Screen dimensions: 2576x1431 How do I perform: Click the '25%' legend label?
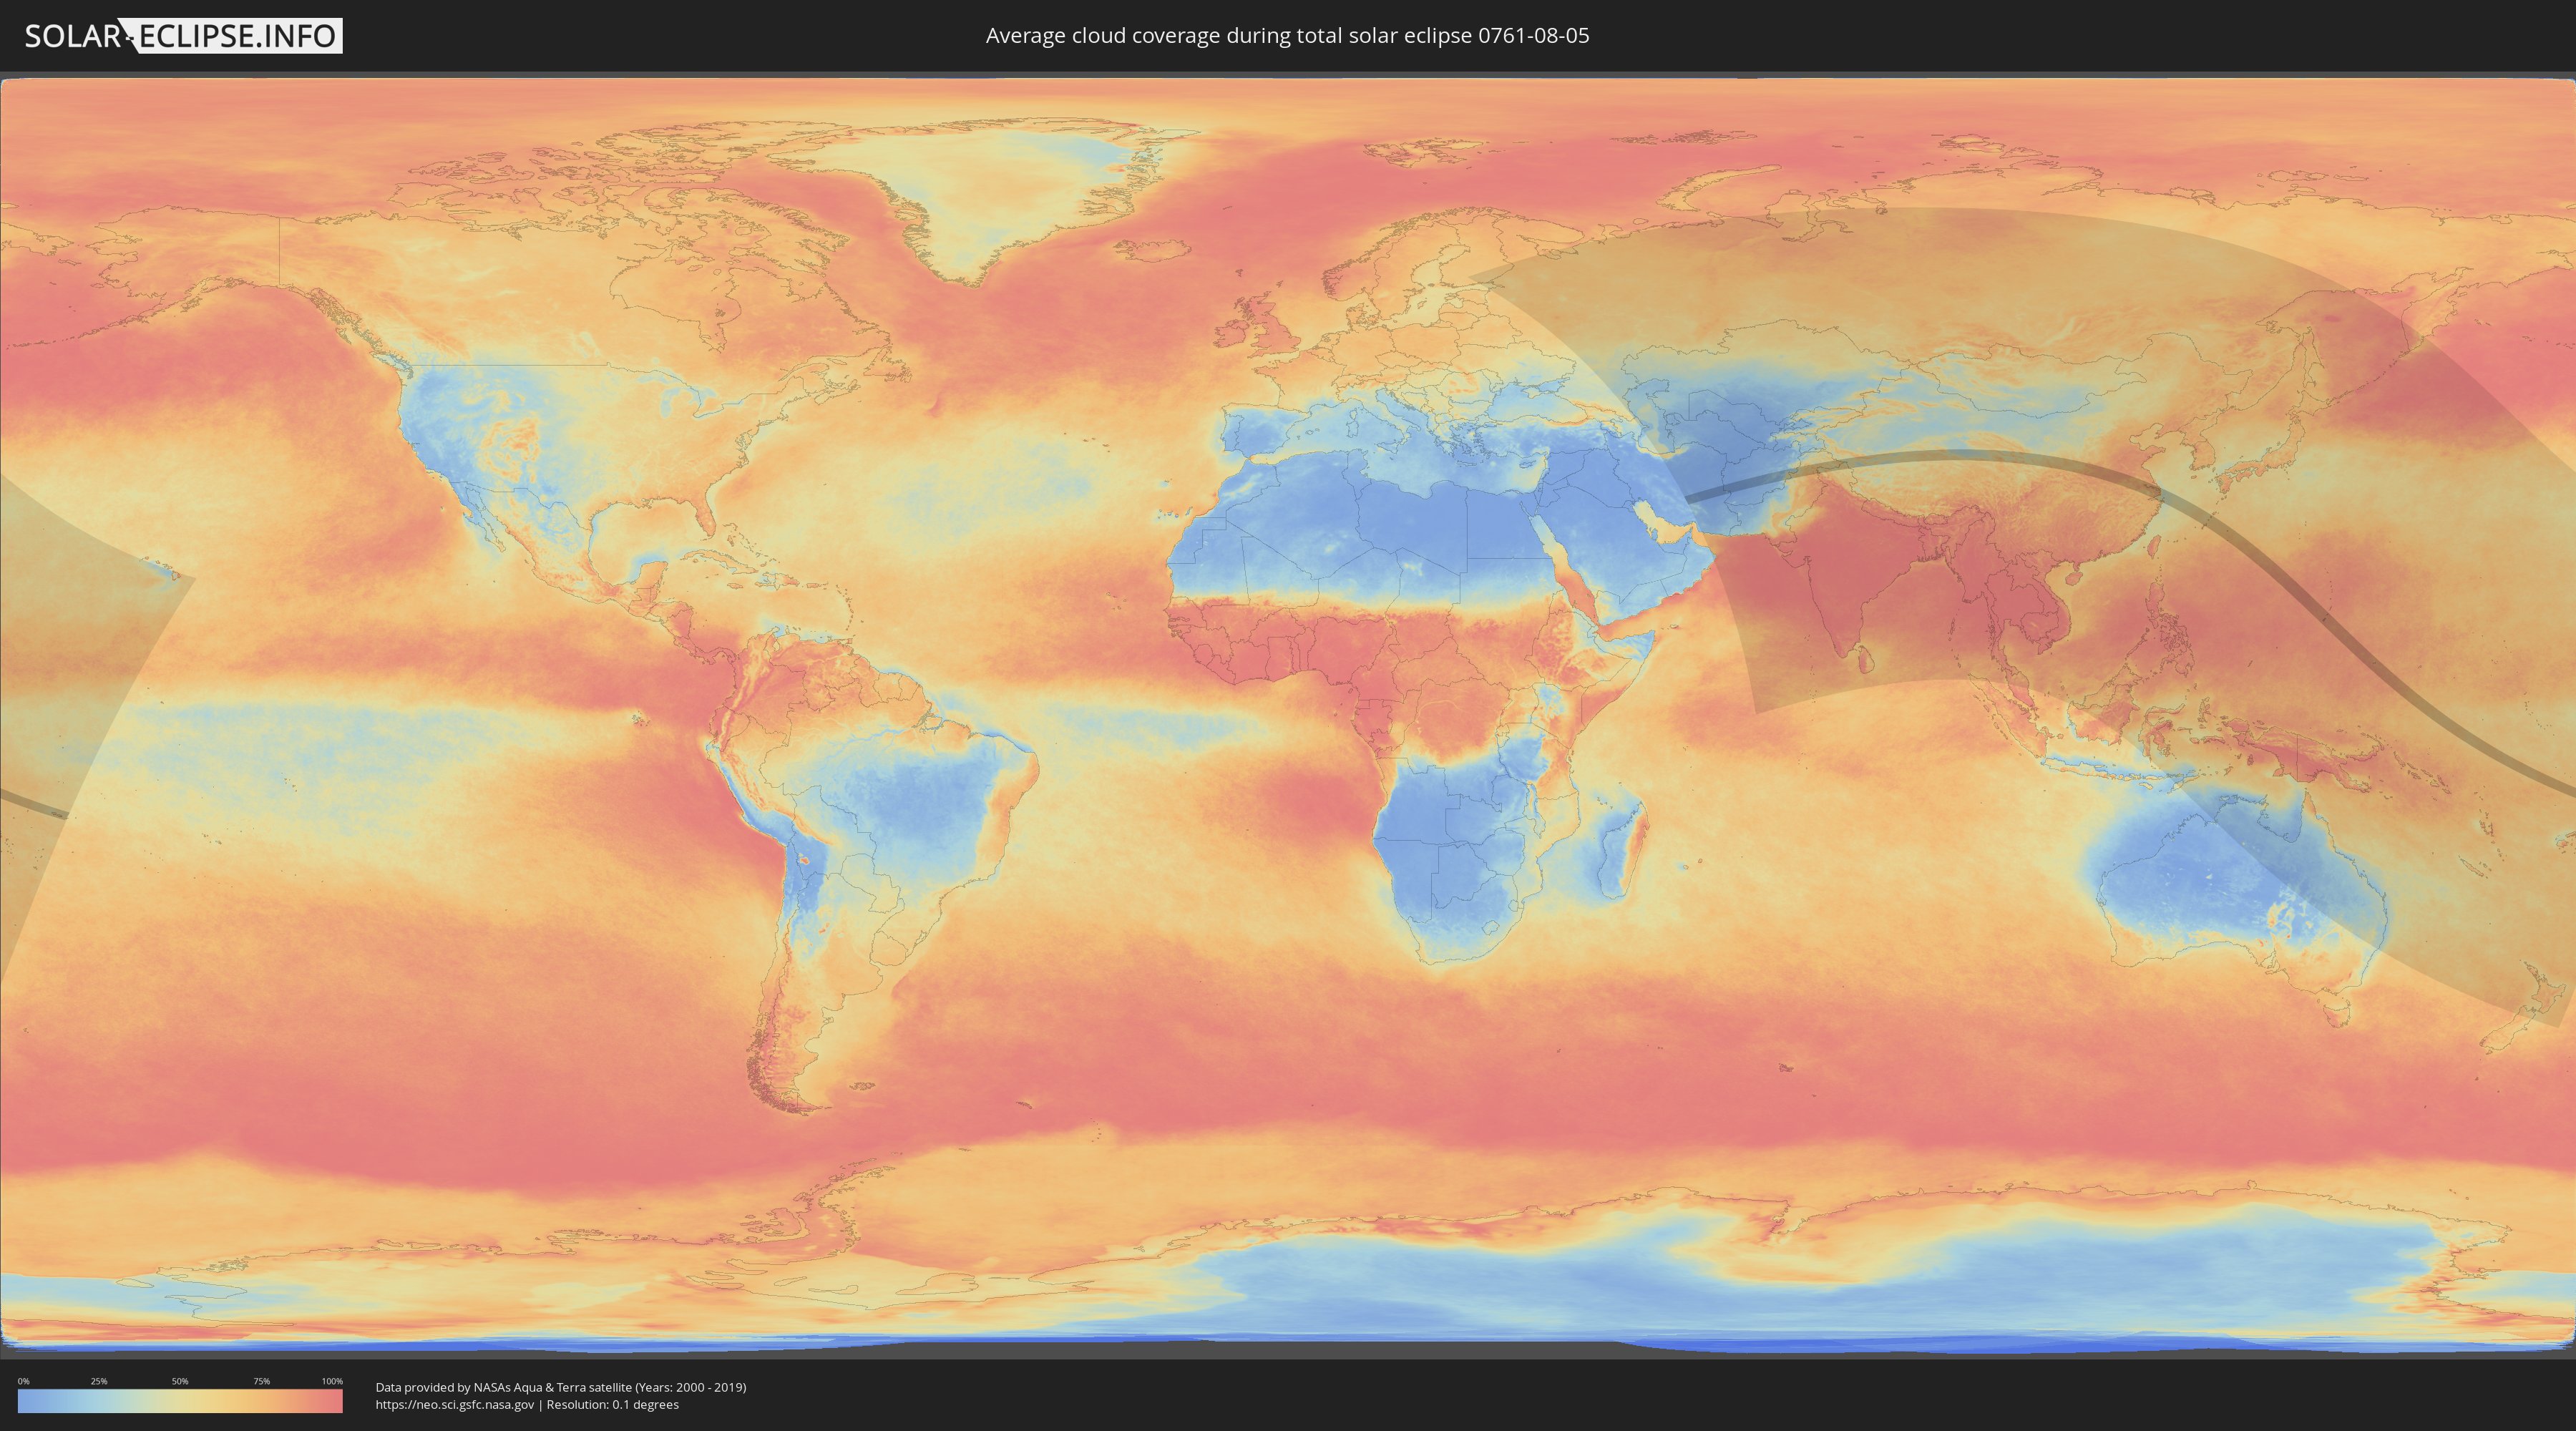pyautogui.click(x=99, y=1381)
